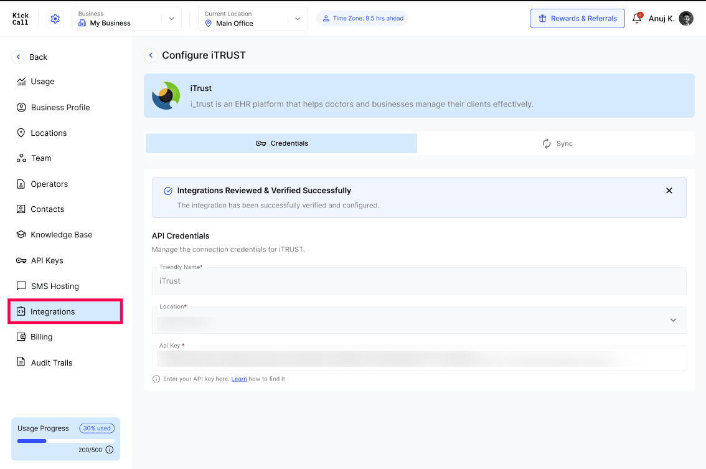Click the SMS Hosting chat icon
This screenshot has width=706, height=469.
[21, 286]
